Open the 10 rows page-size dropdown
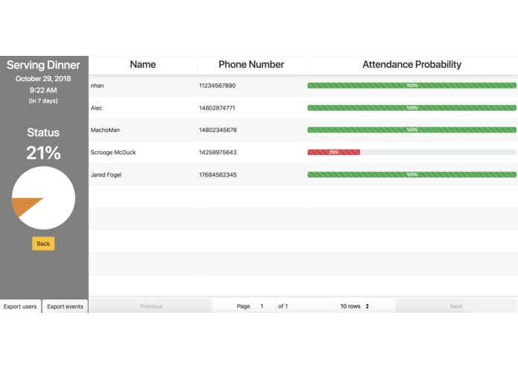The image size is (518, 368). point(355,306)
